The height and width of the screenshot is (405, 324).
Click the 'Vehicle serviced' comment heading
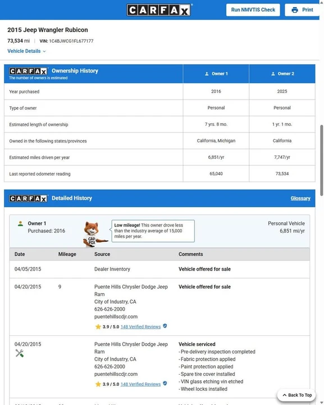coord(197,344)
